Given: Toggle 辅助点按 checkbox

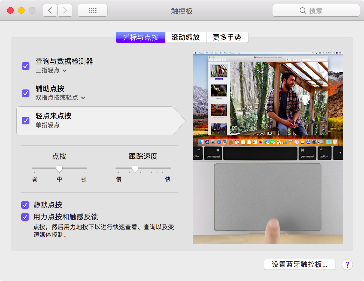Looking at the screenshot, I should (26, 93).
